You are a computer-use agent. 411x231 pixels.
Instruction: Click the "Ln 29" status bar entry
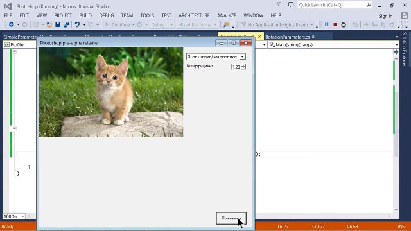tap(283, 227)
